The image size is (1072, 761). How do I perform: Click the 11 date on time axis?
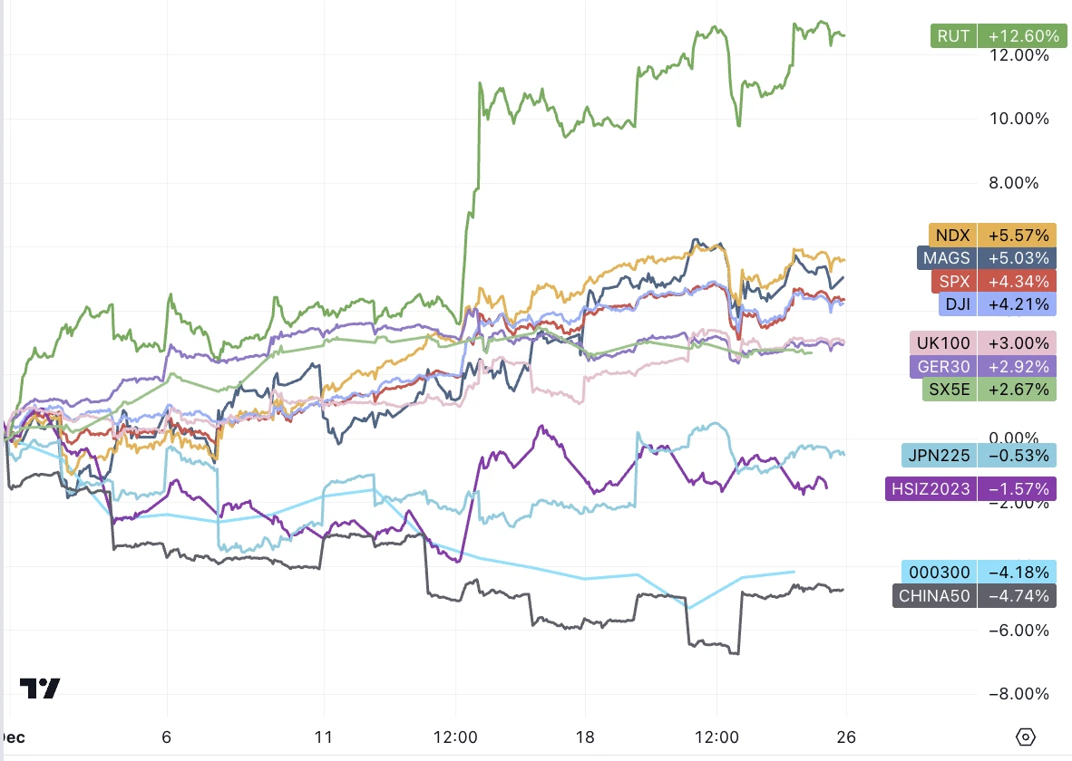324,737
